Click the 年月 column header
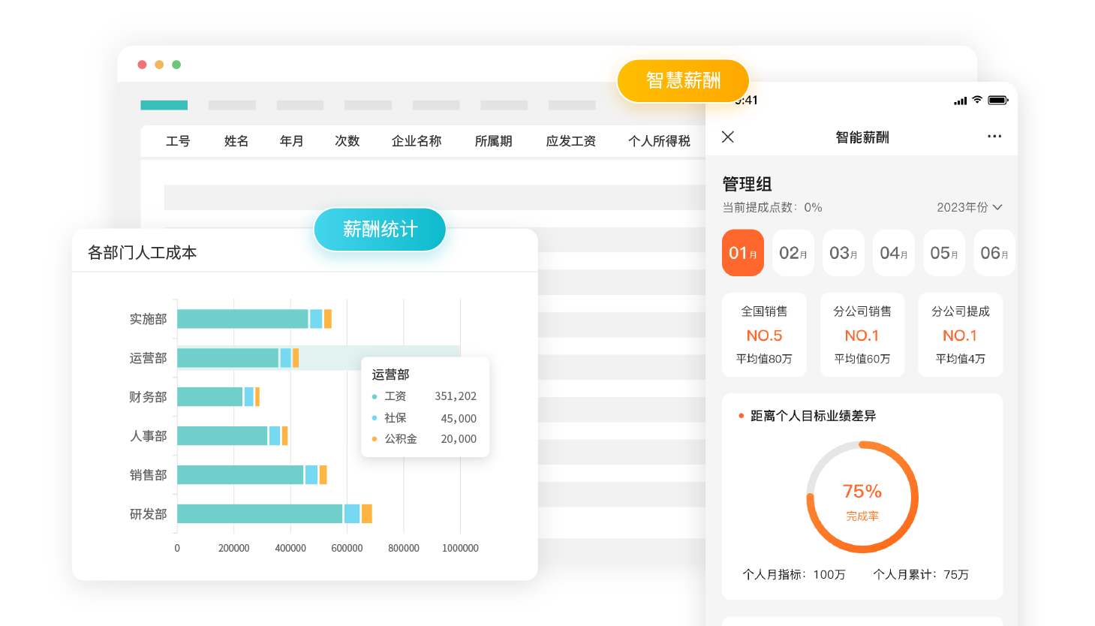1095x626 pixels. [292, 141]
